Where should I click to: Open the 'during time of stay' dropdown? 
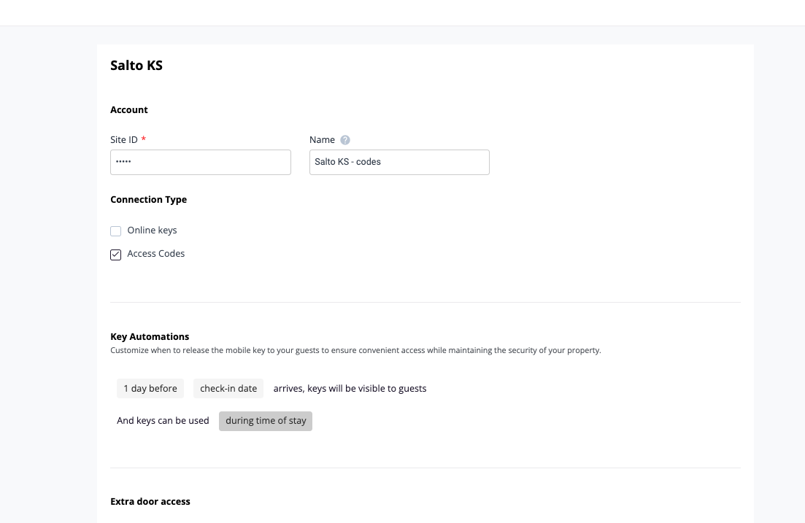point(266,421)
